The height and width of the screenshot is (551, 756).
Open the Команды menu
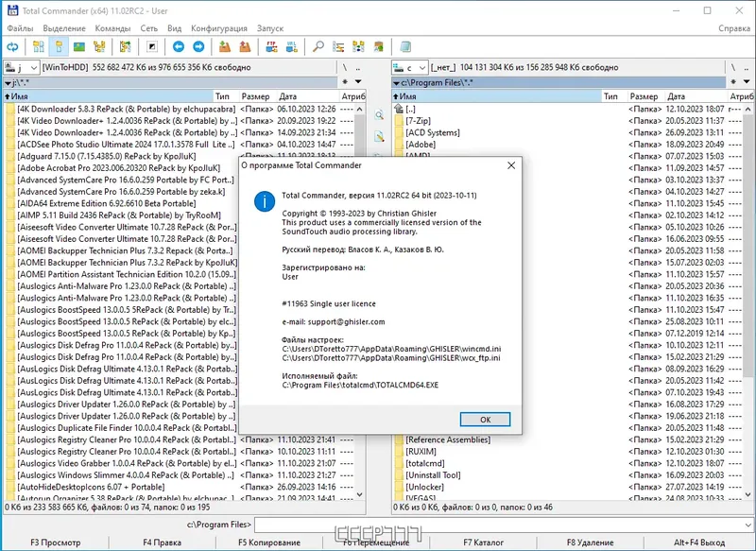click(112, 28)
